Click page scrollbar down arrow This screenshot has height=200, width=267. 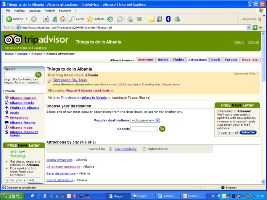coord(263,181)
